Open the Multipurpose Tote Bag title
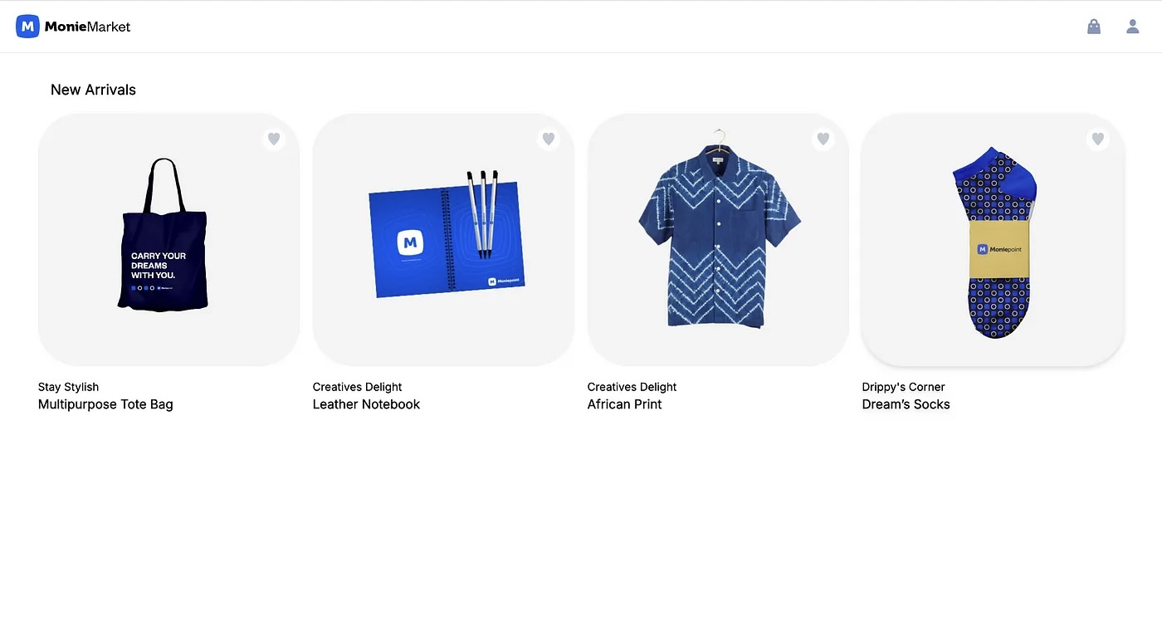This screenshot has width=1162, height=631. [x=105, y=404]
